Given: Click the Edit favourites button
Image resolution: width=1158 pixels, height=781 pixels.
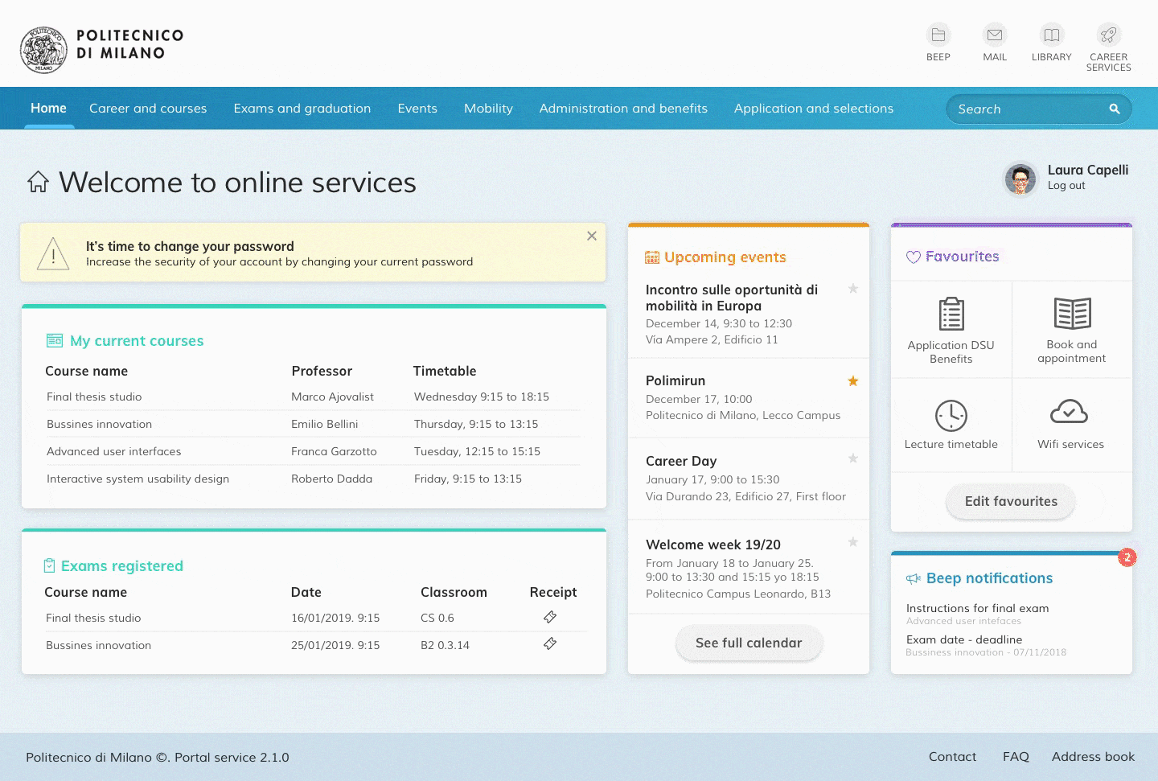Looking at the screenshot, I should pos(1010,501).
